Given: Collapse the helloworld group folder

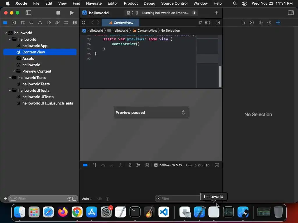Looking at the screenshot, I should tap(10, 39).
